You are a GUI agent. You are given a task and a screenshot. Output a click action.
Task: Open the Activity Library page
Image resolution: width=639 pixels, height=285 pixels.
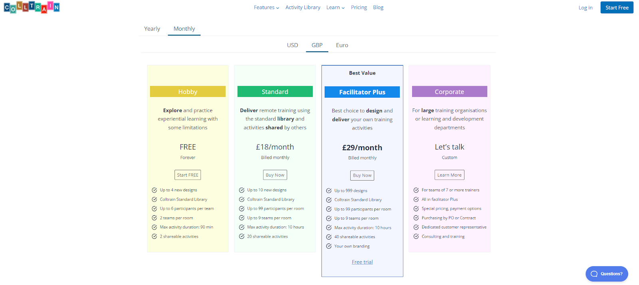pos(303,8)
